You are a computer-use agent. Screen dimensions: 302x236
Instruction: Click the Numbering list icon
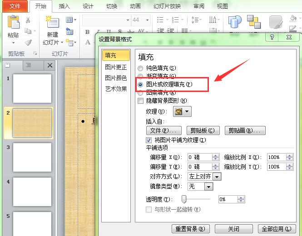pyautogui.click(x=175, y=19)
